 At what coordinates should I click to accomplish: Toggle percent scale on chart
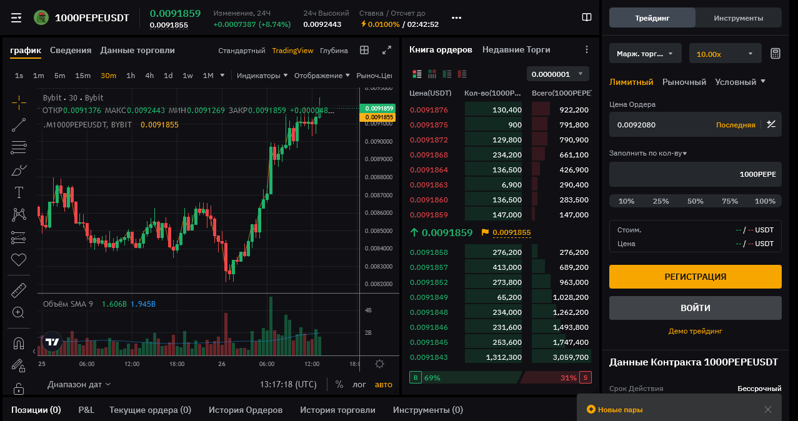339,384
